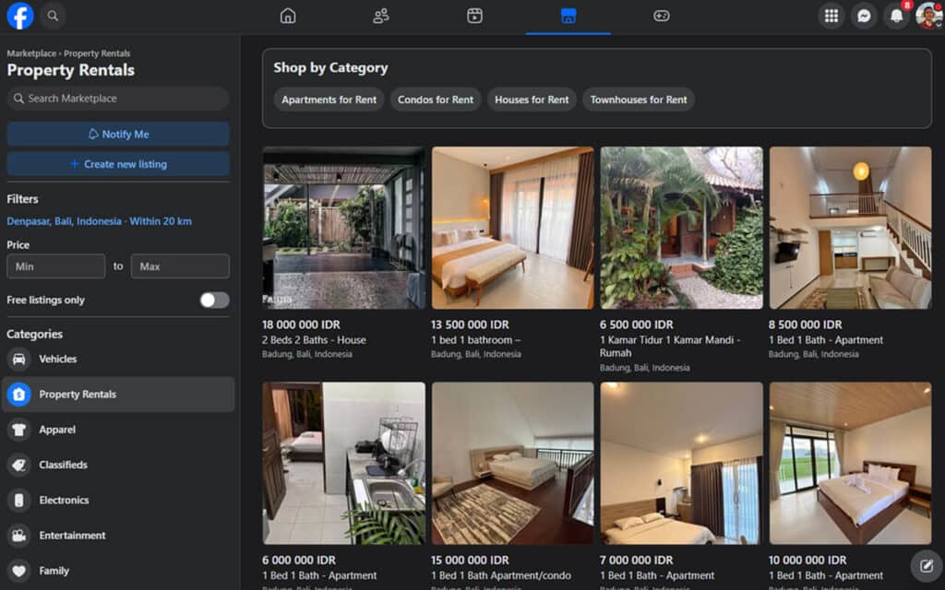
Task: Click the 'Shop by Category' heading
Action: (x=331, y=67)
